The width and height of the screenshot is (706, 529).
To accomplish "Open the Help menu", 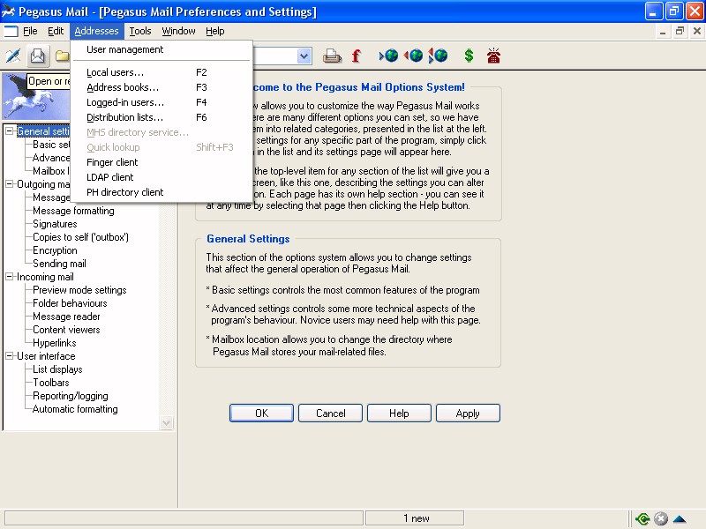I will [x=215, y=31].
